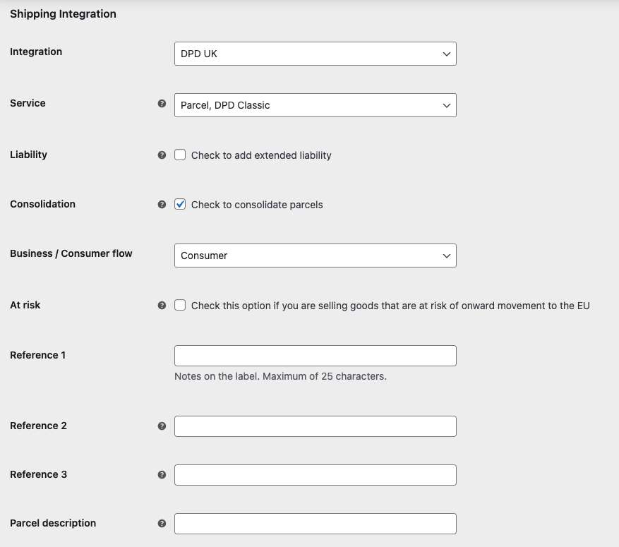
Task: Enable the extended liability checkbox
Action: coord(180,155)
